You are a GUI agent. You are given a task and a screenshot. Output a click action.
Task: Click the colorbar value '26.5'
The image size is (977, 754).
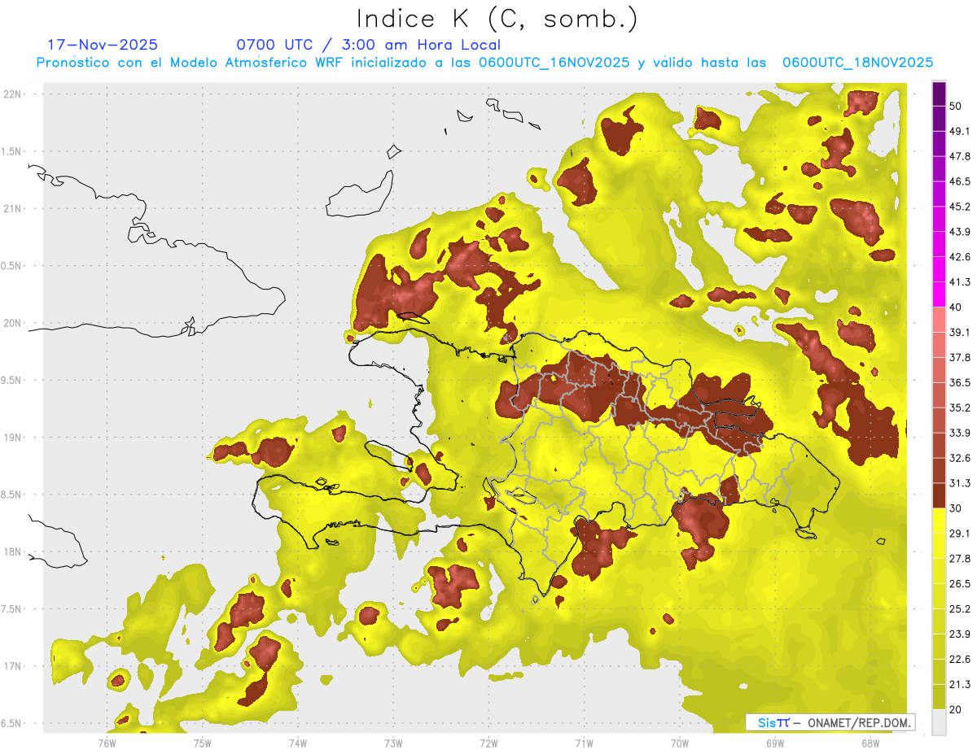click(x=960, y=583)
